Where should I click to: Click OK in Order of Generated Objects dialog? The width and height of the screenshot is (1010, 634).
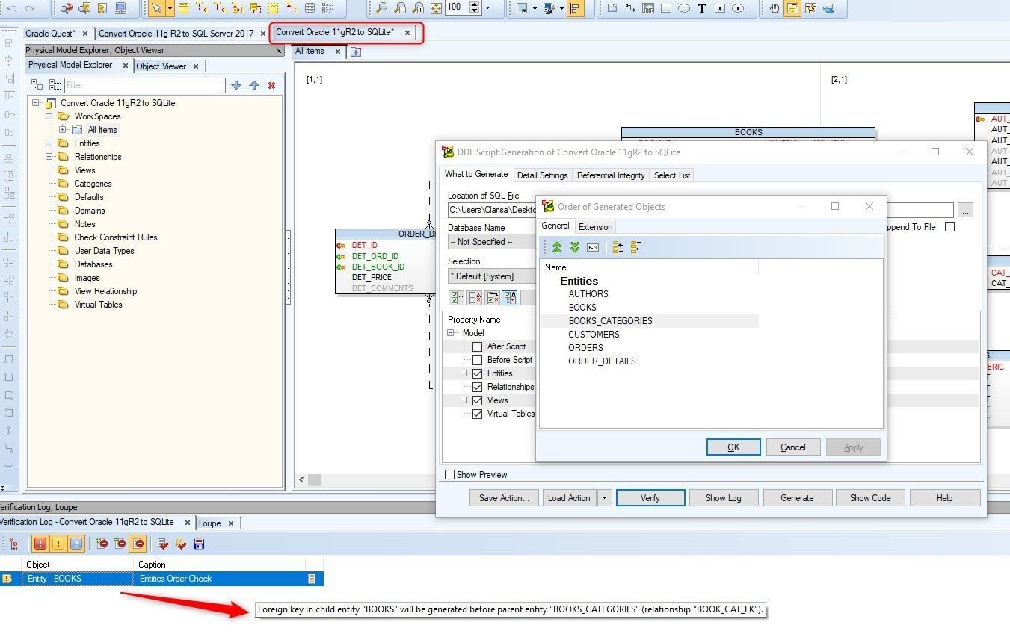[733, 447]
